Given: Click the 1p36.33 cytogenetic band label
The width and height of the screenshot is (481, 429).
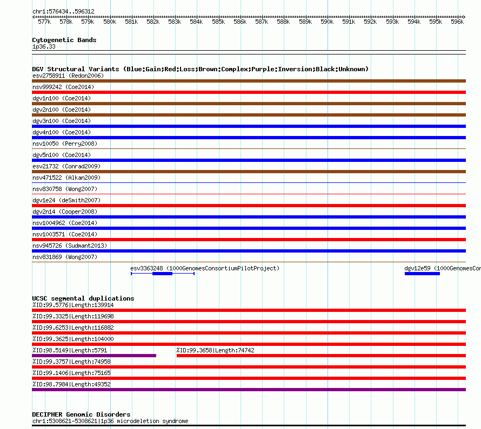Looking at the screenshot, I should click(x=44, y=46).
